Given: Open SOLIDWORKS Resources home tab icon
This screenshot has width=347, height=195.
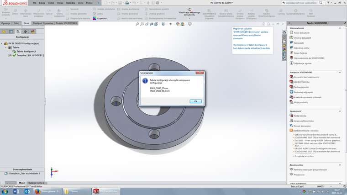Looking at the screenshot, I should pyautogui.click(x=284, y=32).
